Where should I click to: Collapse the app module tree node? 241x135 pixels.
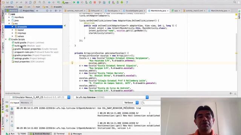(x=6, y=14)
